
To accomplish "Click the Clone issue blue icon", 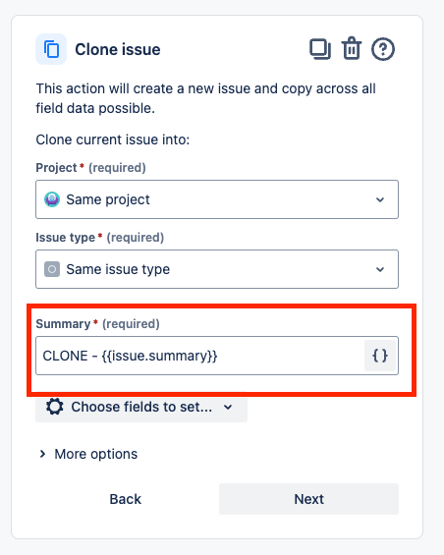I will click(51, 49).
